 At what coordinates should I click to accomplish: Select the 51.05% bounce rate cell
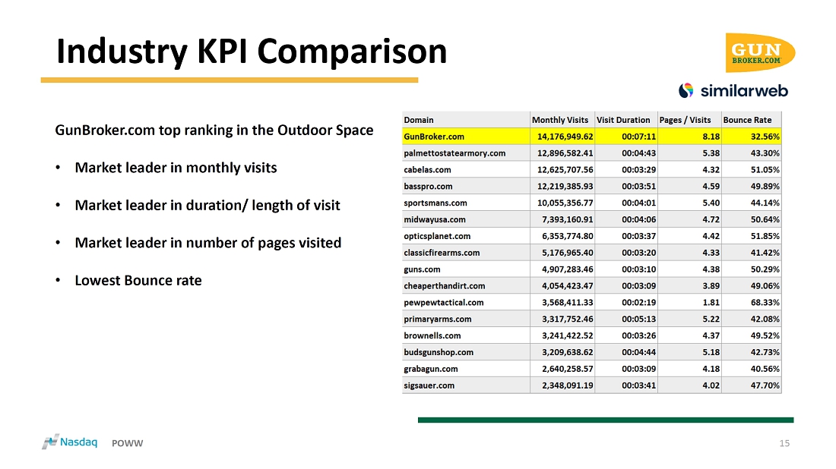tap(751, 169)
